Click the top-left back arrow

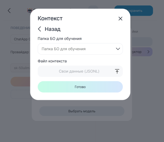[x=9, y=11]
